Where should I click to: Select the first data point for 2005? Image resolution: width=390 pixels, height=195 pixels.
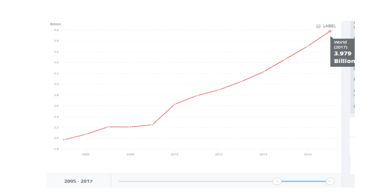pos(64,140)
